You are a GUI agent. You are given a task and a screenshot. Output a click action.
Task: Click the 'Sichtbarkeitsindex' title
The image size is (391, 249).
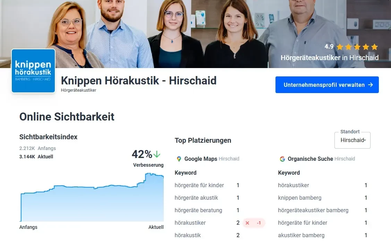48,137
